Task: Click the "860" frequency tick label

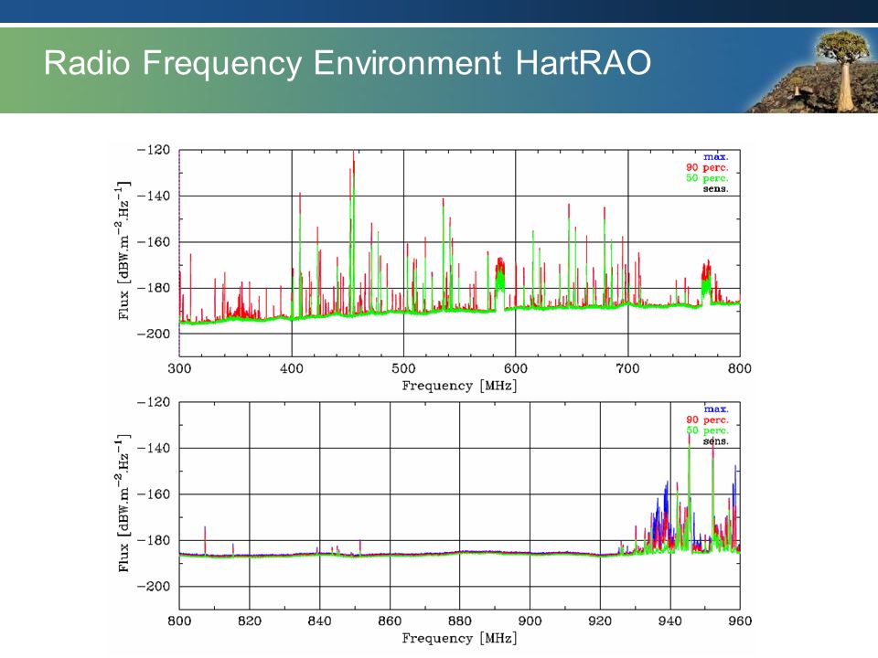Action: (x=390, y=621)
